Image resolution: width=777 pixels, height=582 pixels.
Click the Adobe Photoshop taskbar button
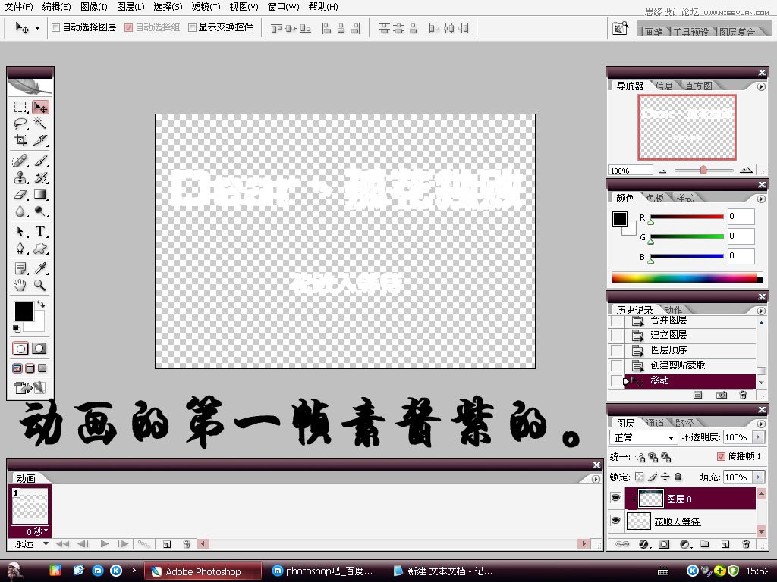(201, 570)
